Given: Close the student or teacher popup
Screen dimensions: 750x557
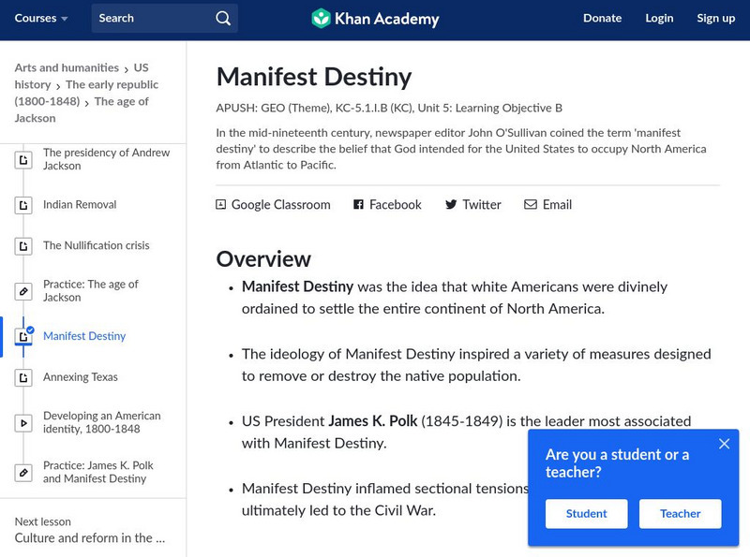Looking at the screenshot, I should coord(724,444).
